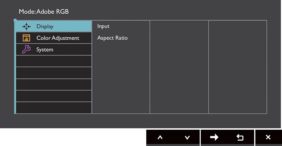Click the empty third column panel
The height and width of the screenshot is (146, 282).
(179, 67)
